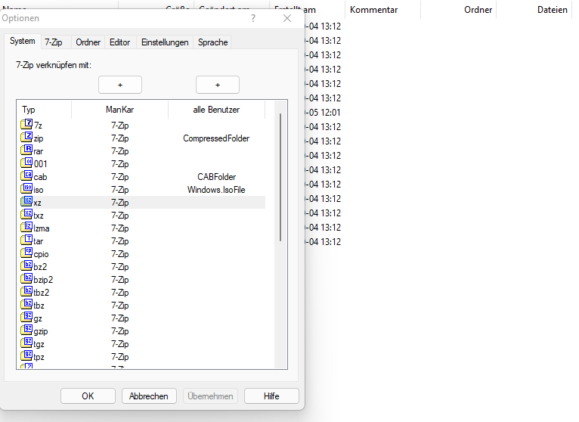Click the 7-Zip entry in the rar row
Image resolution: width=579 pixels, height=422 pixels.
[x=120, y=151]
